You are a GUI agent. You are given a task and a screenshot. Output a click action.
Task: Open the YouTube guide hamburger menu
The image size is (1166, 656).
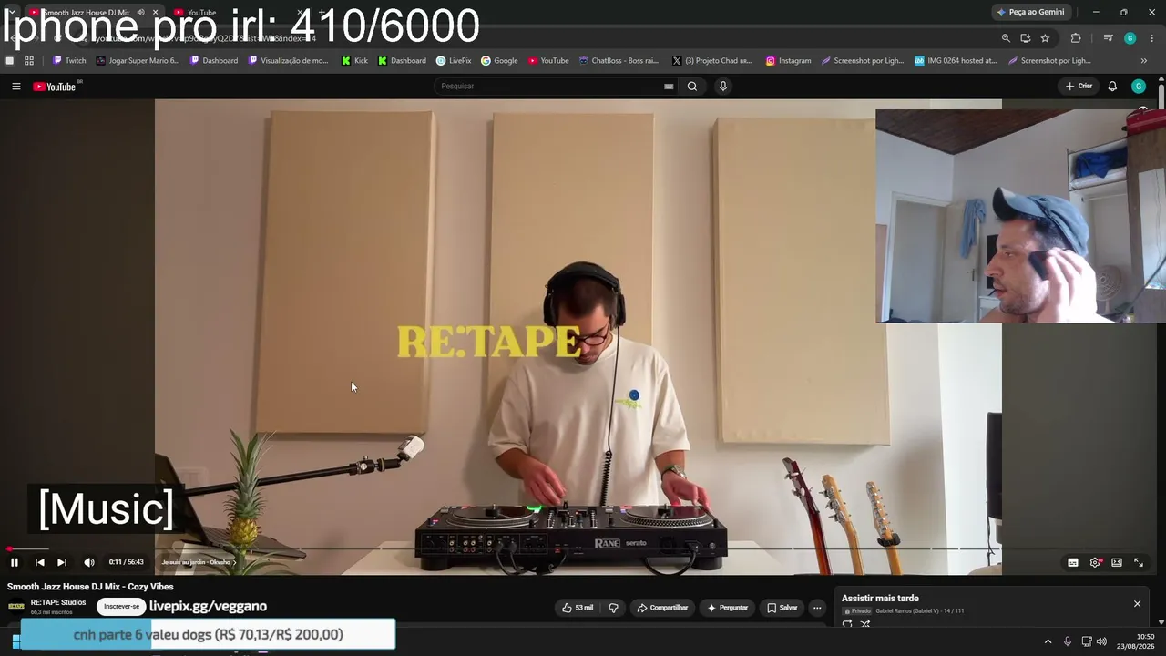15,87
